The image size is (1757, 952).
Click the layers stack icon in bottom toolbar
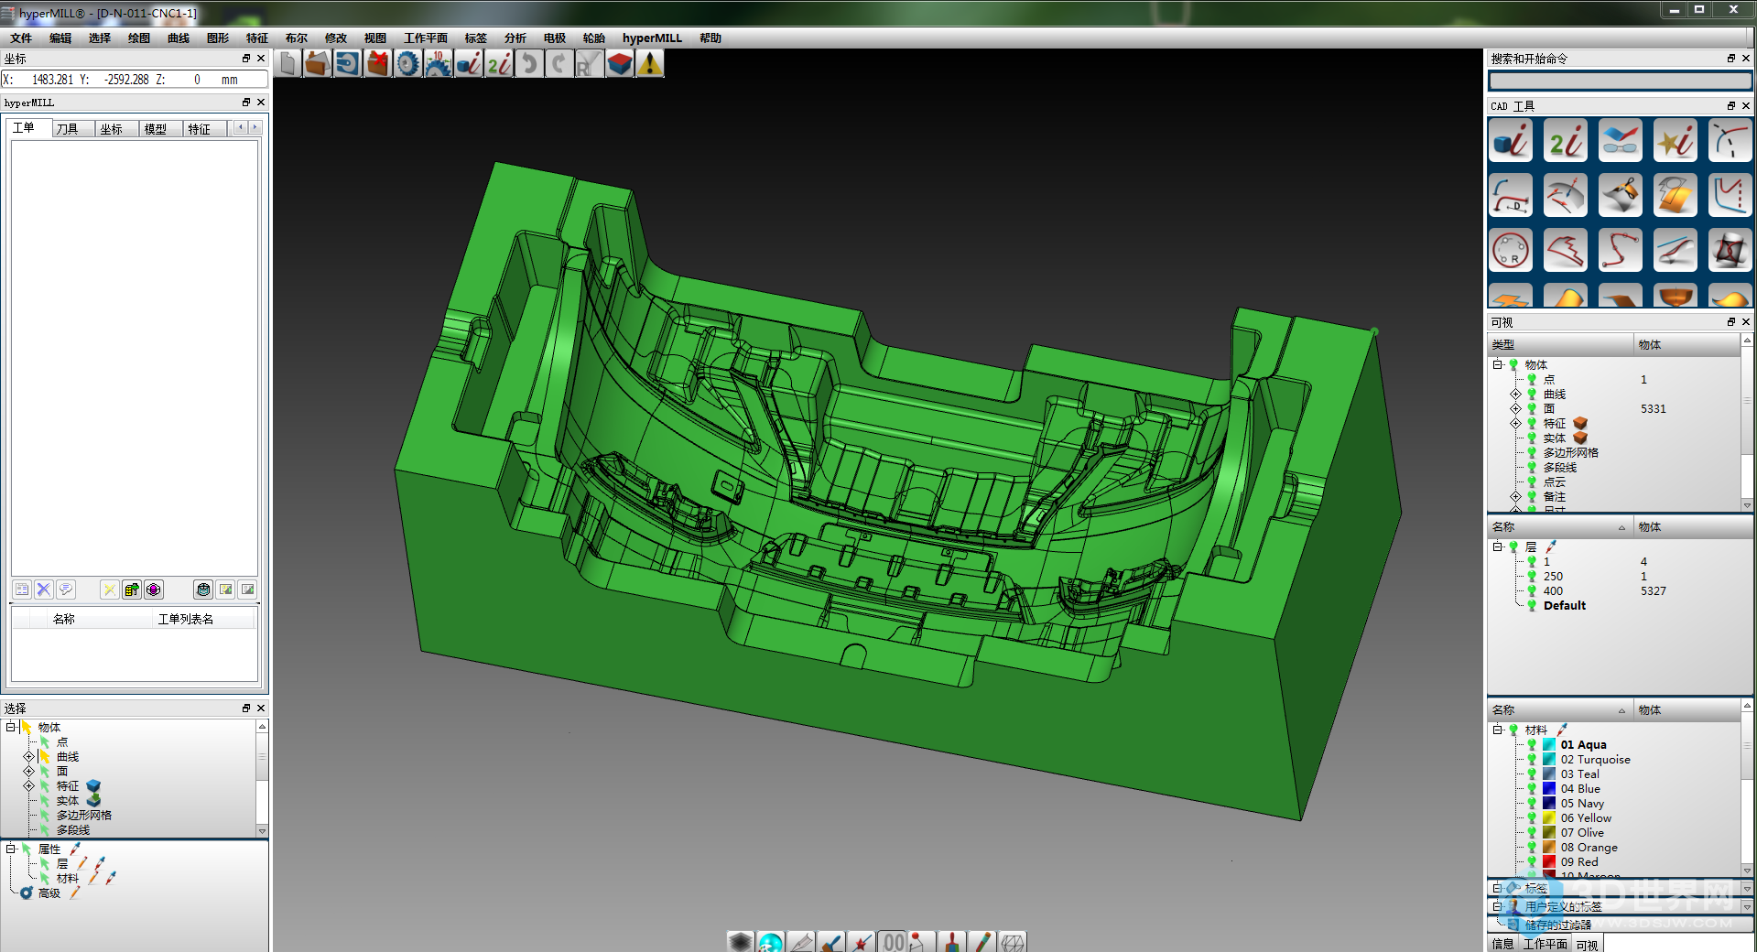tap(741, 941)
